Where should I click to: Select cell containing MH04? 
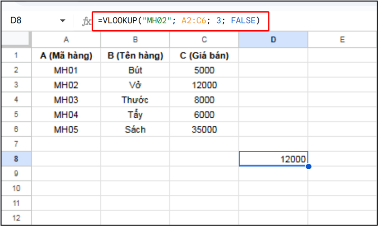coord(66,114)
